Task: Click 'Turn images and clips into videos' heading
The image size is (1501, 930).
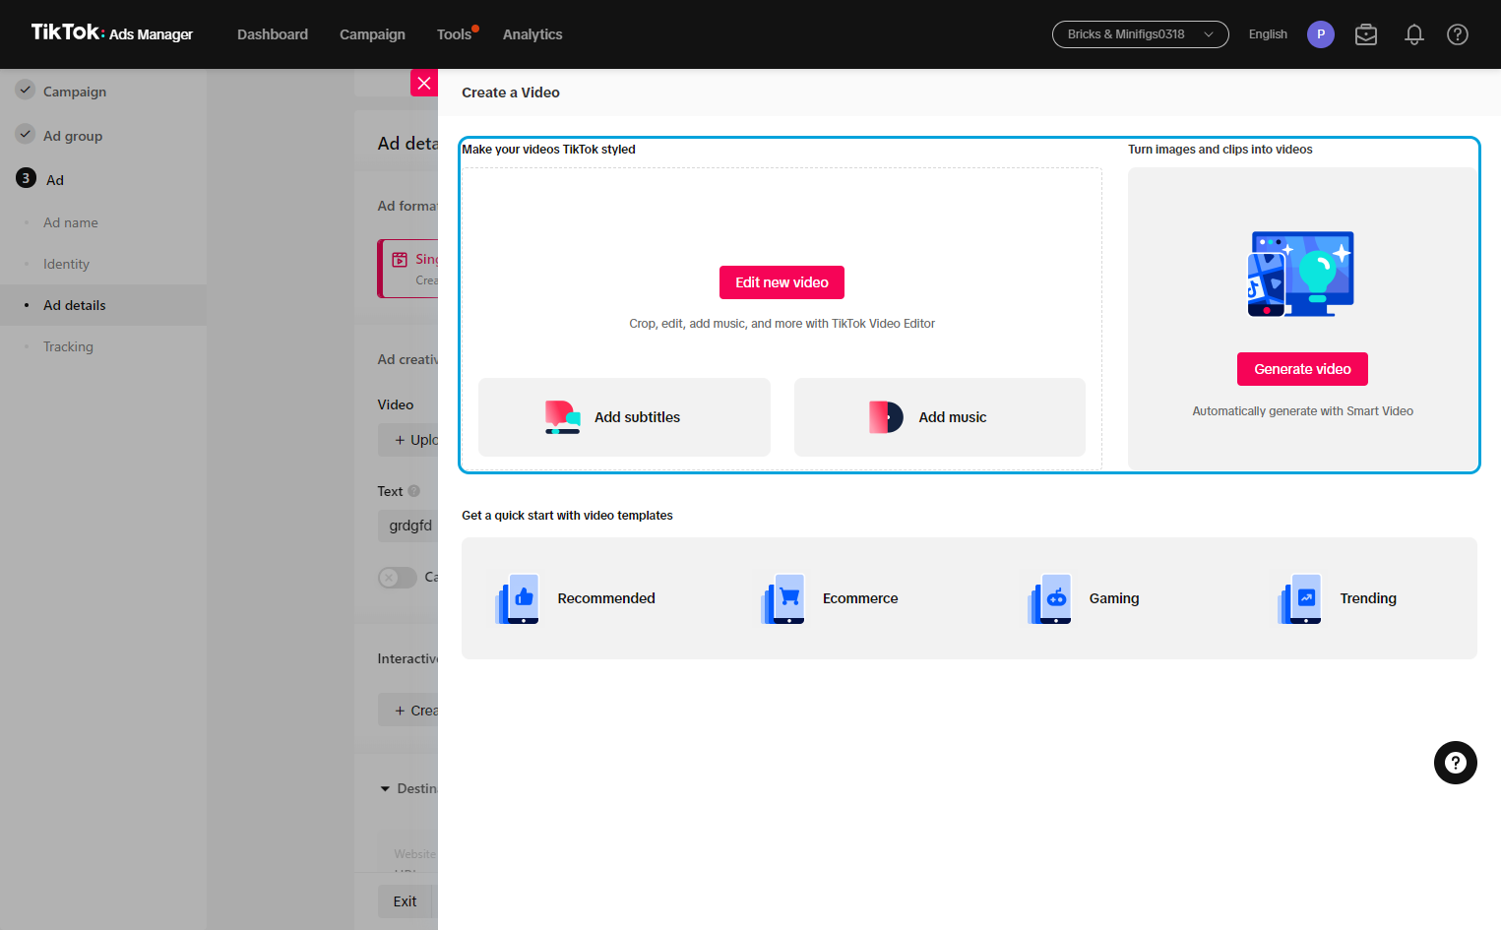Action: (x=1220, y=150)
